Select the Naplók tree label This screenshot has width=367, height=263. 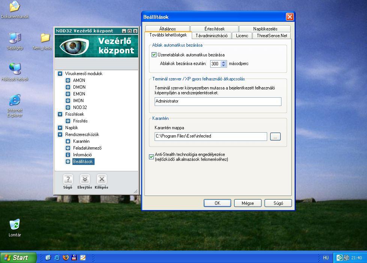pos(72,128)
